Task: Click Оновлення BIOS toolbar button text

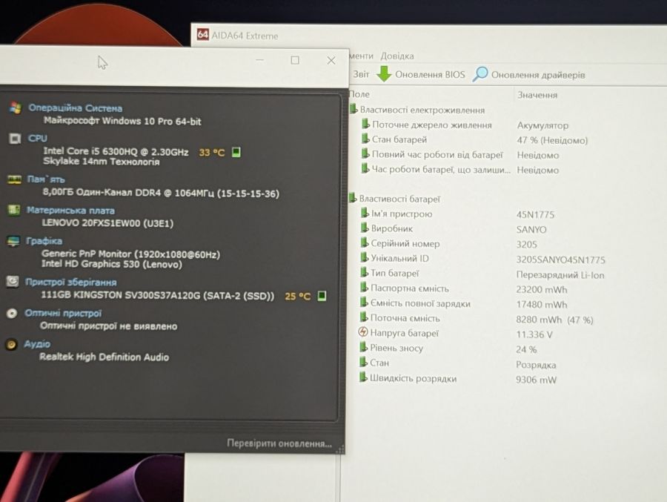Action: tap(430, 74)
